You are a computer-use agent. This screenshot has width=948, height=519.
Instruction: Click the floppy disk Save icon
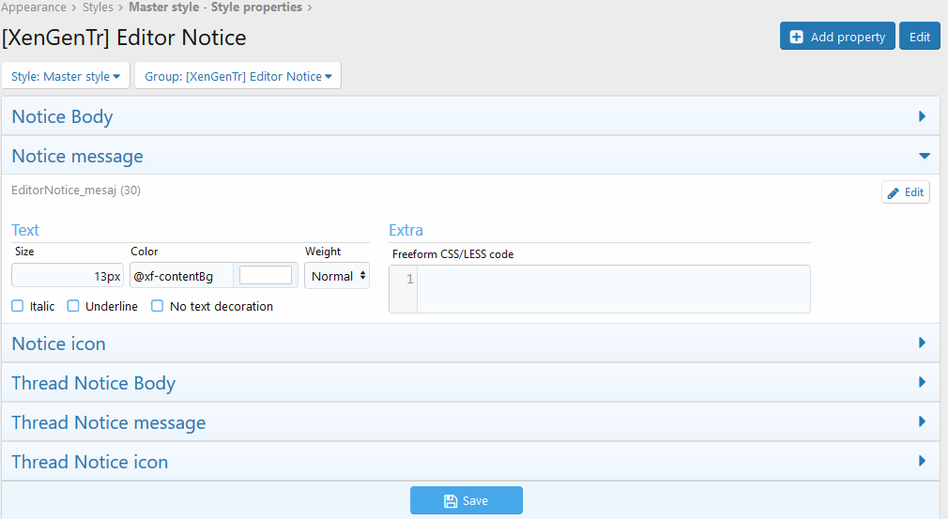(451, 501)
